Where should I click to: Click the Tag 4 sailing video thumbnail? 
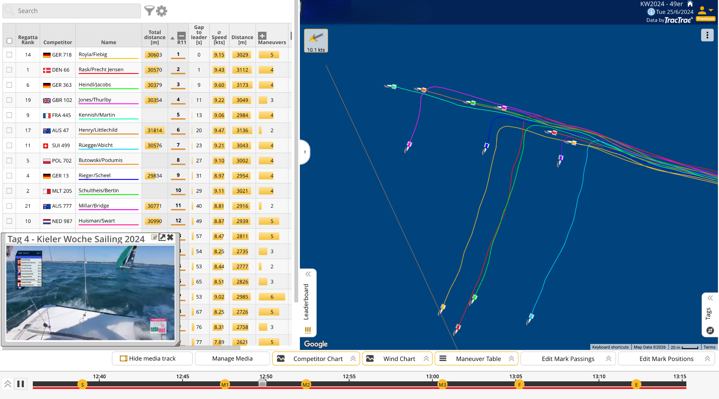click(90, 293)
